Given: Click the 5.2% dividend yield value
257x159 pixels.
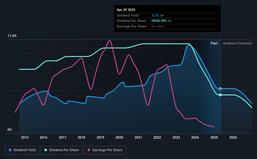Looking at the screenshot, I should click(155, 15).
